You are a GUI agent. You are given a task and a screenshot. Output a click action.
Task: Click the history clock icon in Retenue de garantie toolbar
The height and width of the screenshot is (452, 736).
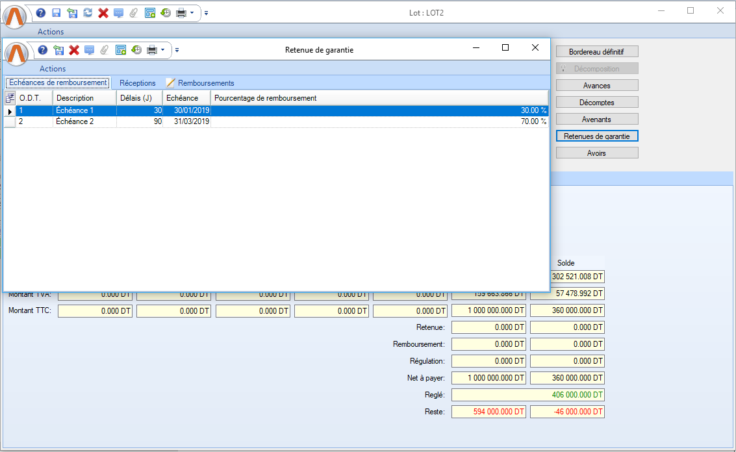click(136, 50)
